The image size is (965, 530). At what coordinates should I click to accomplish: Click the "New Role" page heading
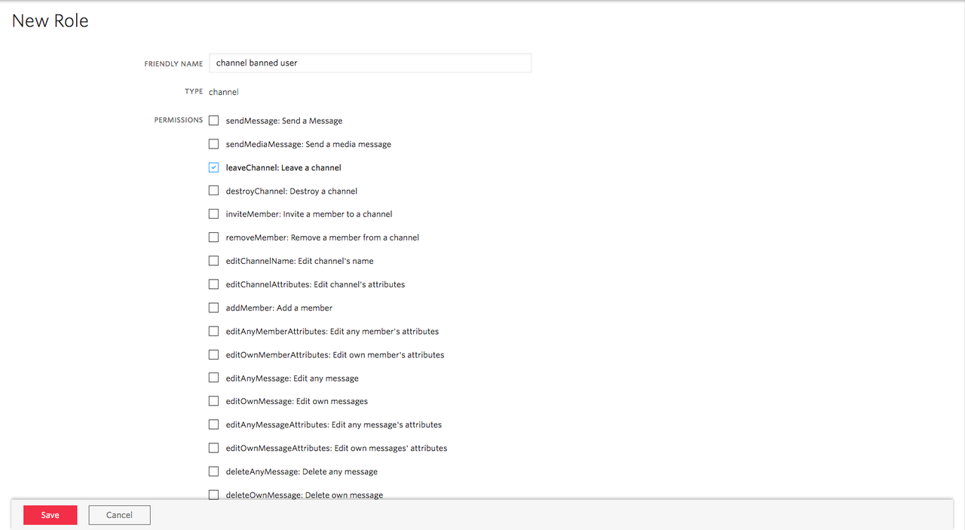pos(51,20)
